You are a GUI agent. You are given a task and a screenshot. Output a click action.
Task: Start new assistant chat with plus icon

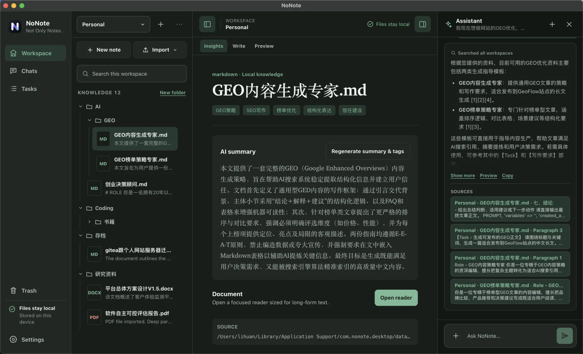pyautogui.click(x=552, y=24)
